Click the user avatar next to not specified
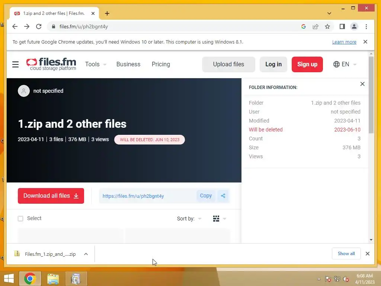381x286 pixels. pos(24,91)
